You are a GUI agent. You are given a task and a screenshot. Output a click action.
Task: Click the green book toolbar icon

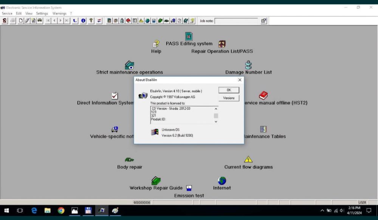[x=160, y=21]
